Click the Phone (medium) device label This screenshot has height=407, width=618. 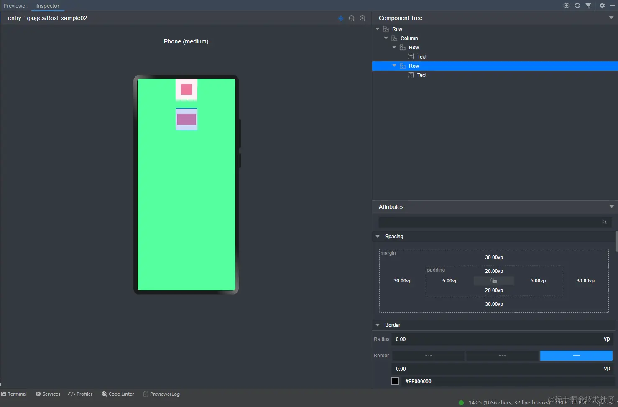tap(186, 41)
